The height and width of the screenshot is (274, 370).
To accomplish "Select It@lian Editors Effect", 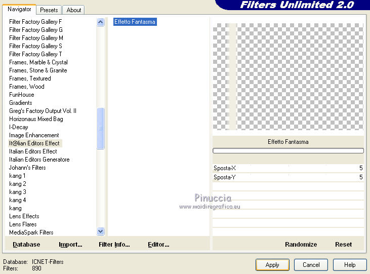I will [34, 143].
